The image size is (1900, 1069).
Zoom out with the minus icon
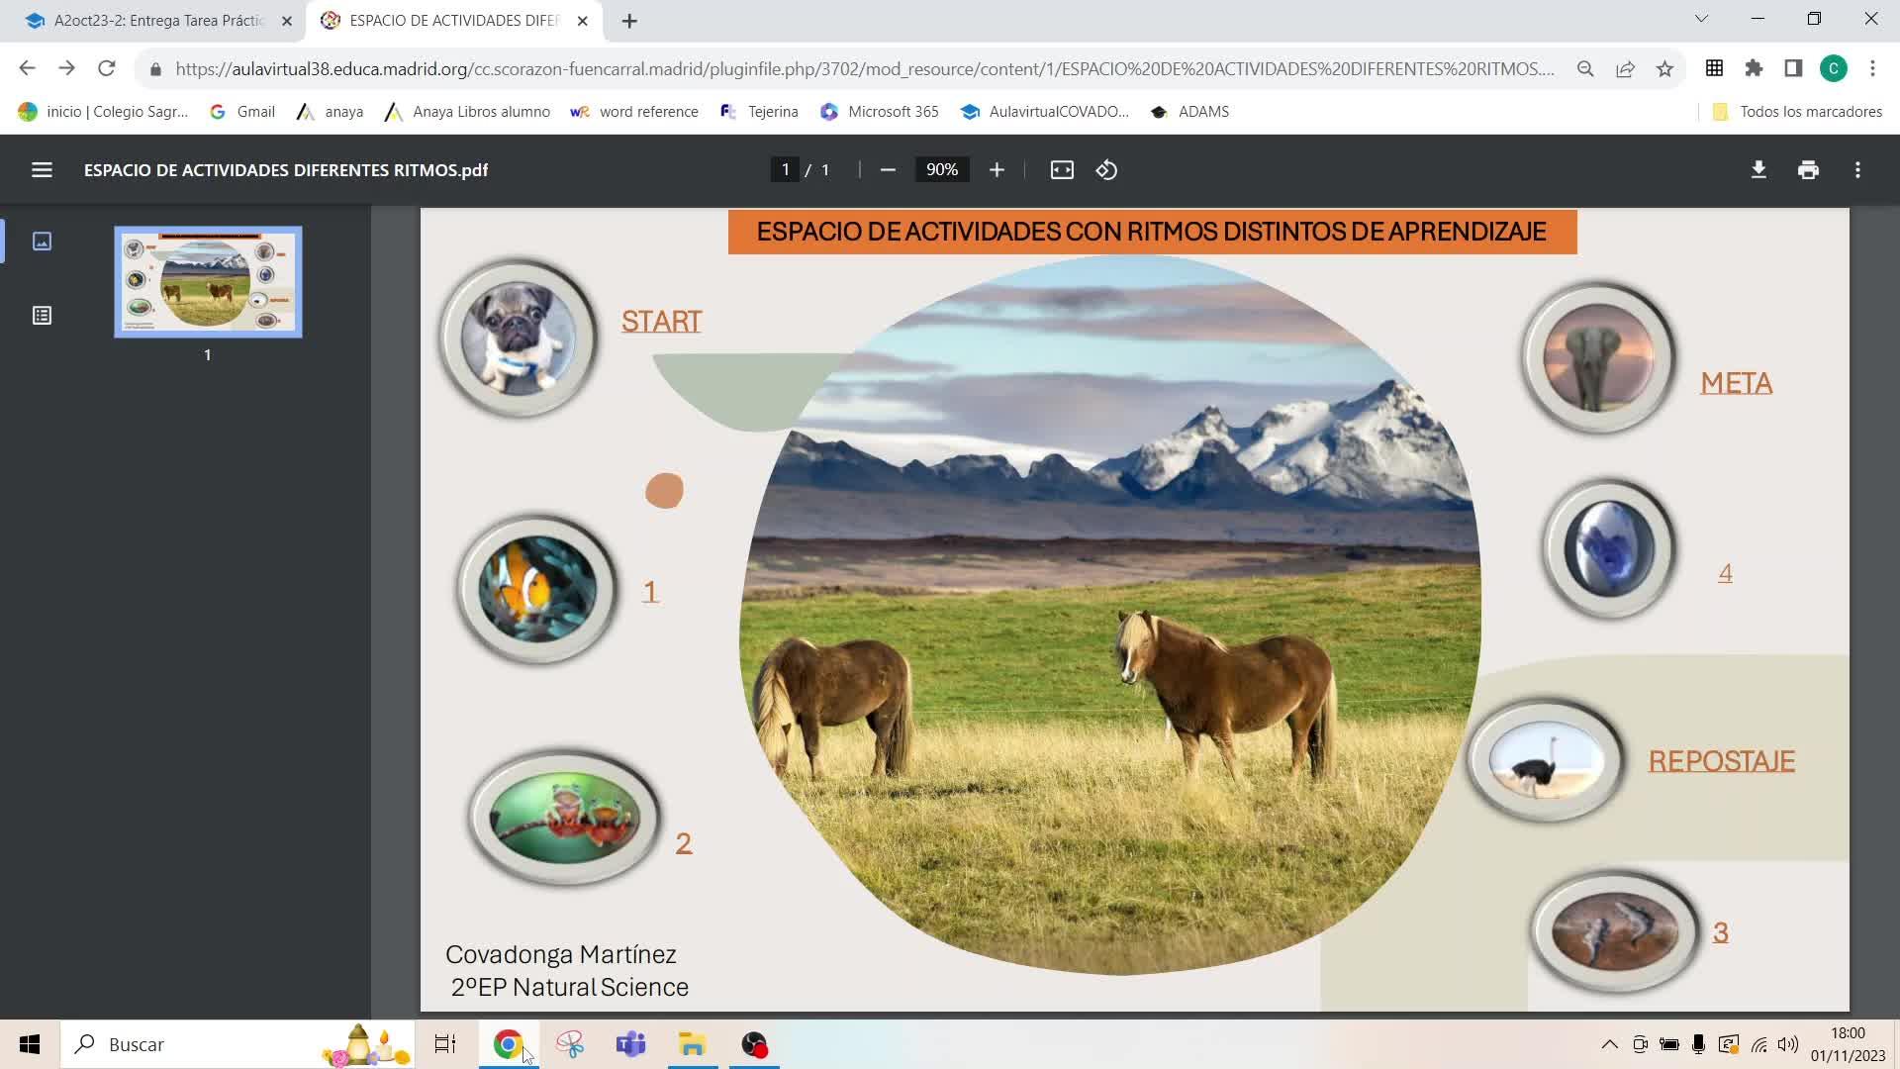point(888,170)
